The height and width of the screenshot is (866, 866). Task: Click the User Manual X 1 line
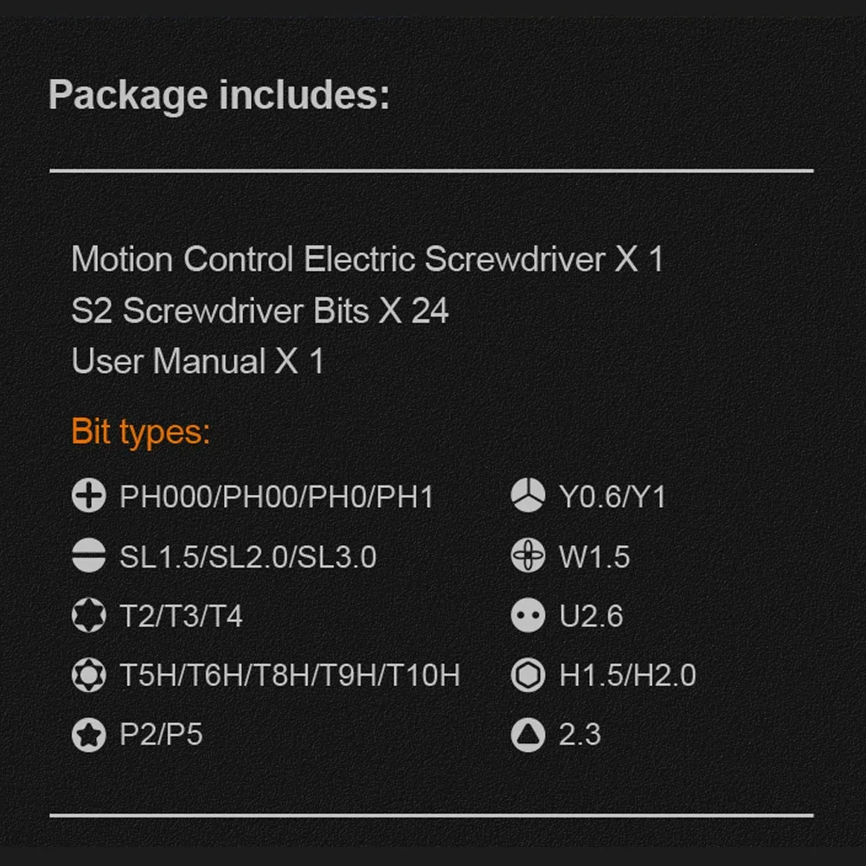click(198, 362)
